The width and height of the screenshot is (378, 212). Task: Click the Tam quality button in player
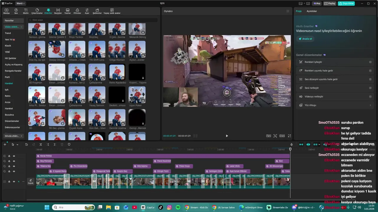click(268, 136)
